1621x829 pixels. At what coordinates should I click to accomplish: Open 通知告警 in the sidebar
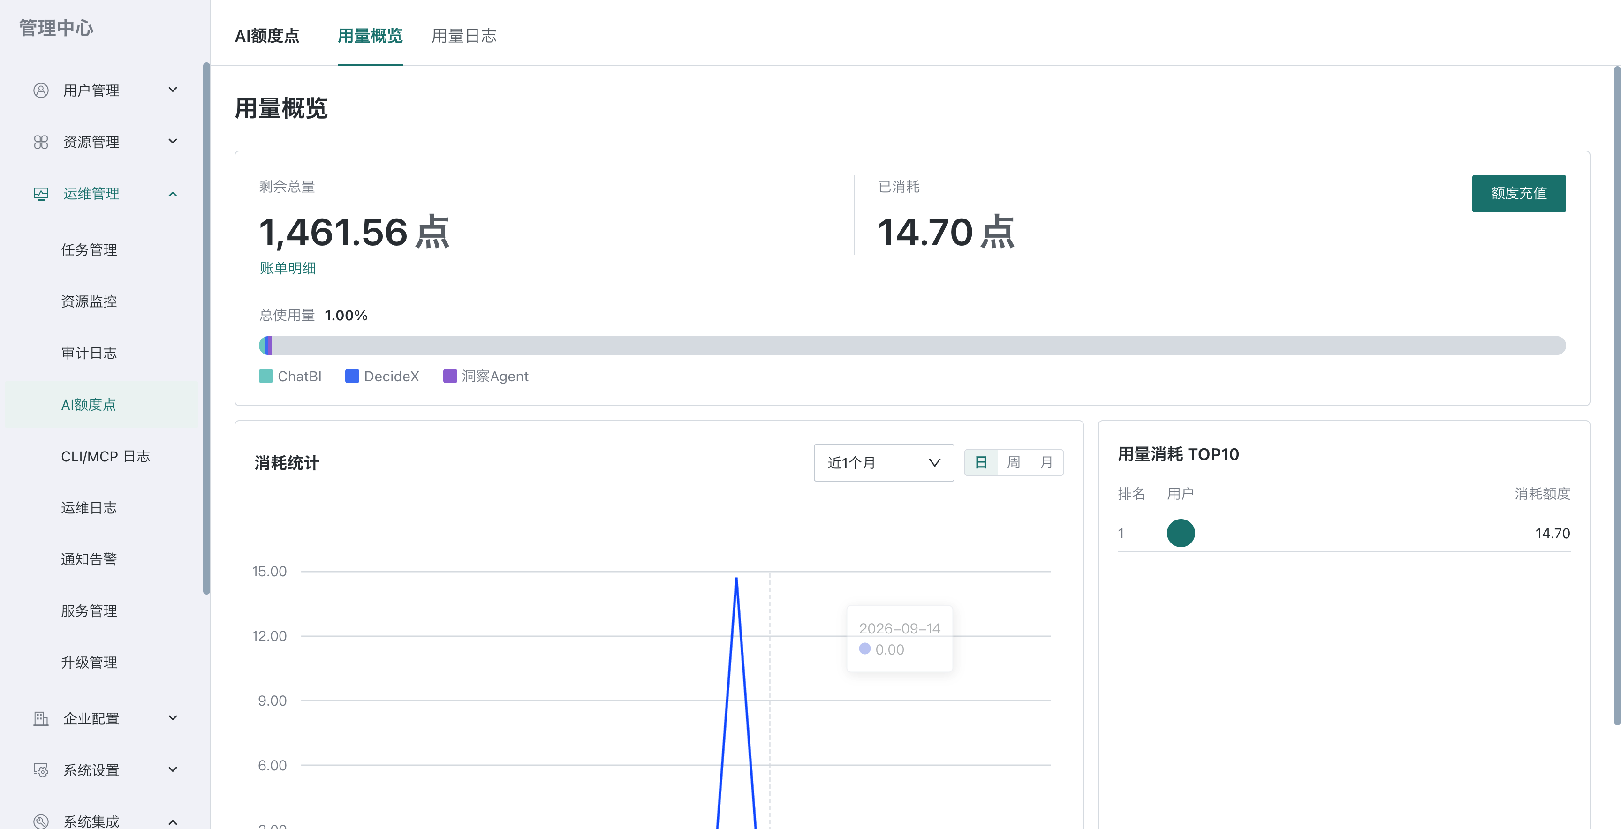(89, 559)
